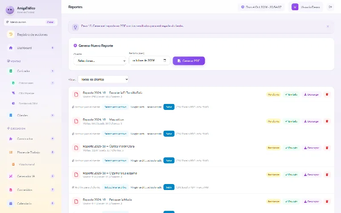Click the Registro de acciones history icon

click(11, 35)
